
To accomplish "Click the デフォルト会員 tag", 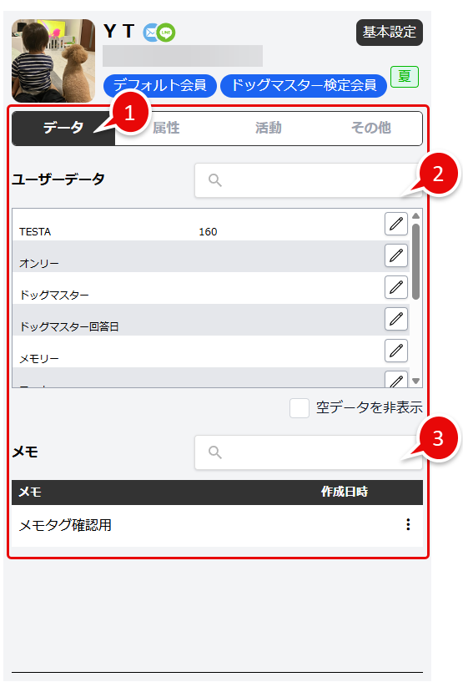I will click(160, 85).
